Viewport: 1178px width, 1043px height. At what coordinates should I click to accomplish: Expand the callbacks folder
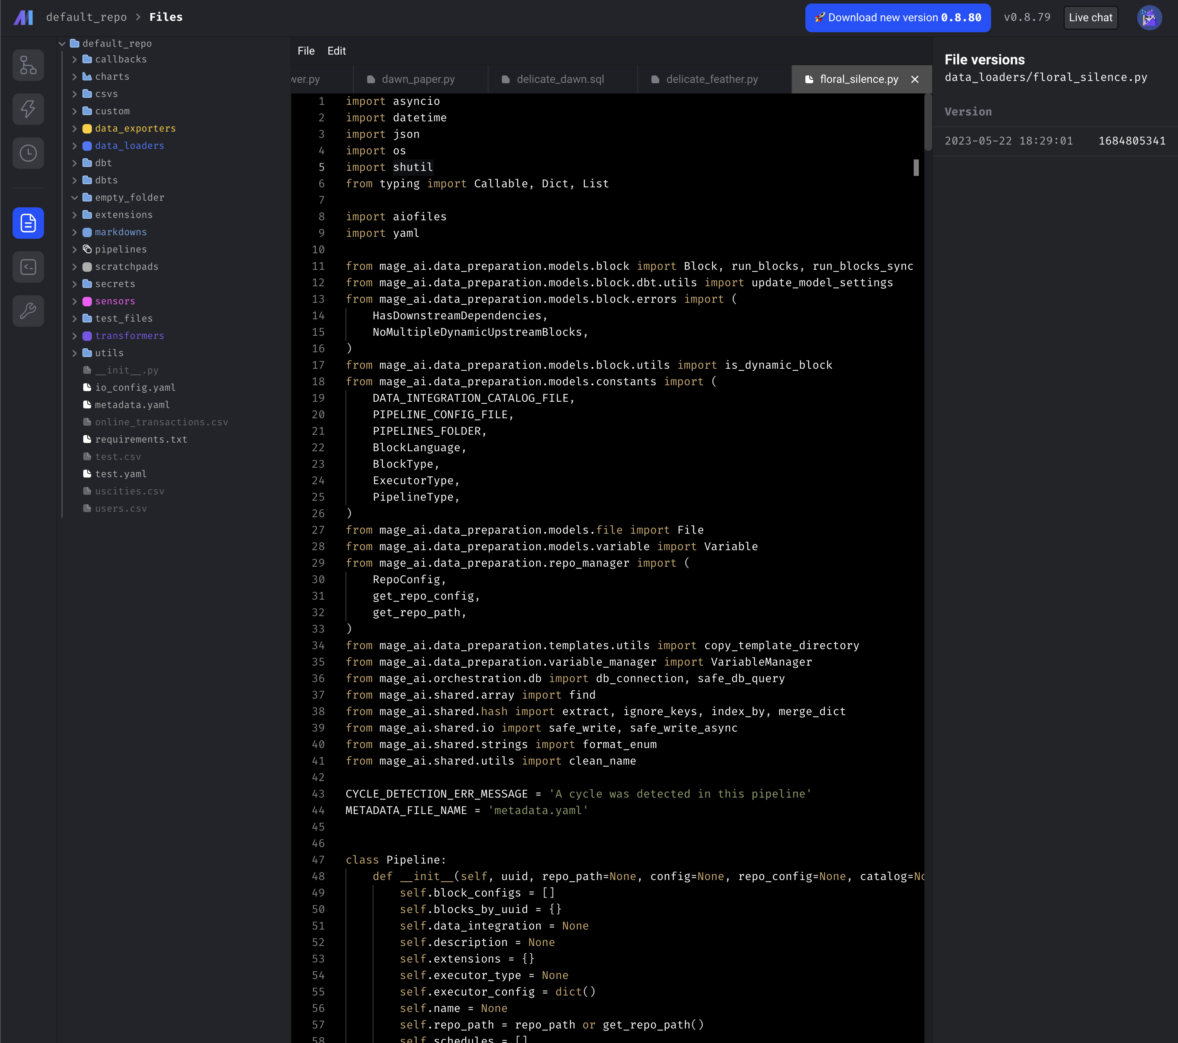pyautogui.click(x=74, y=59)
